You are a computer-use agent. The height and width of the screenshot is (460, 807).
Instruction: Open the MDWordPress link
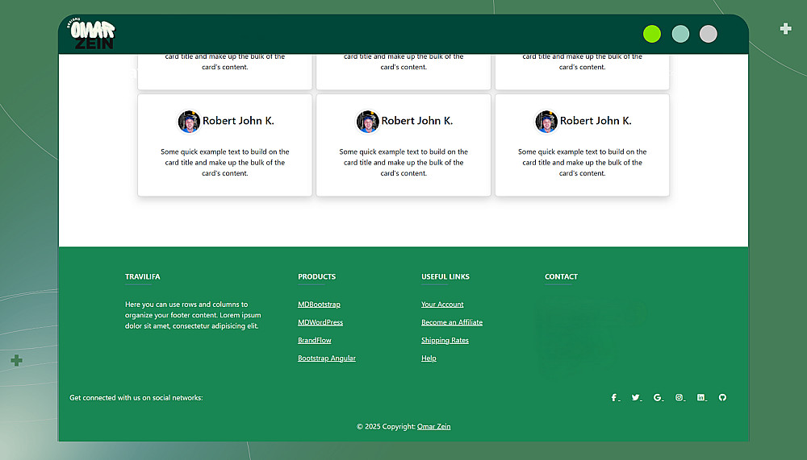[x=320, y=322]
